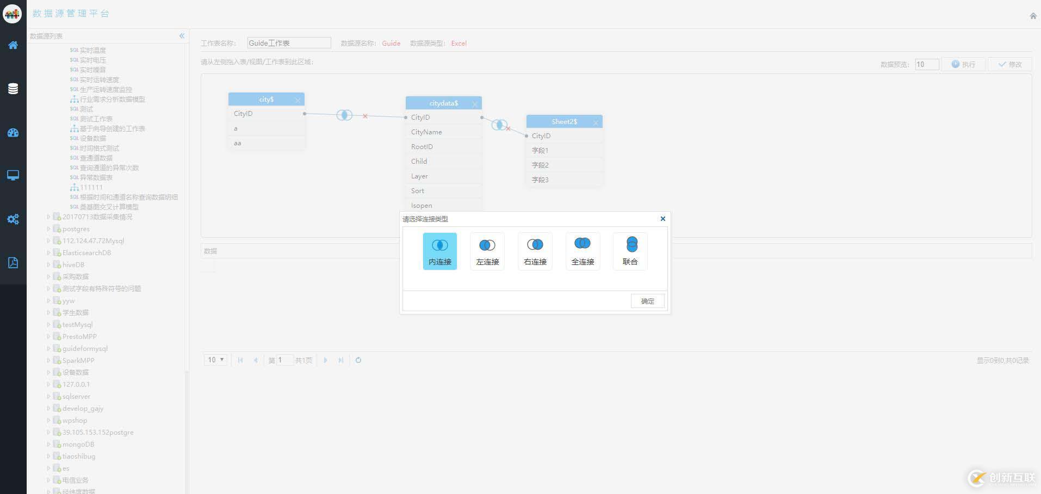Click the aa field in city$ table

pos(267,143)
